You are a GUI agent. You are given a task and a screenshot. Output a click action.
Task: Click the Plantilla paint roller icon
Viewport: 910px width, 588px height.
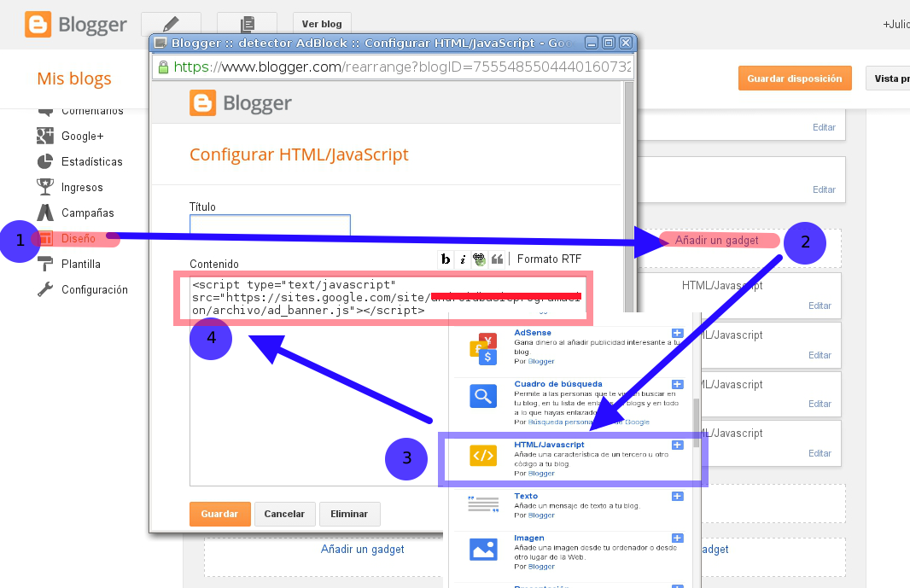pyautogui.click(x=44, y=264)
